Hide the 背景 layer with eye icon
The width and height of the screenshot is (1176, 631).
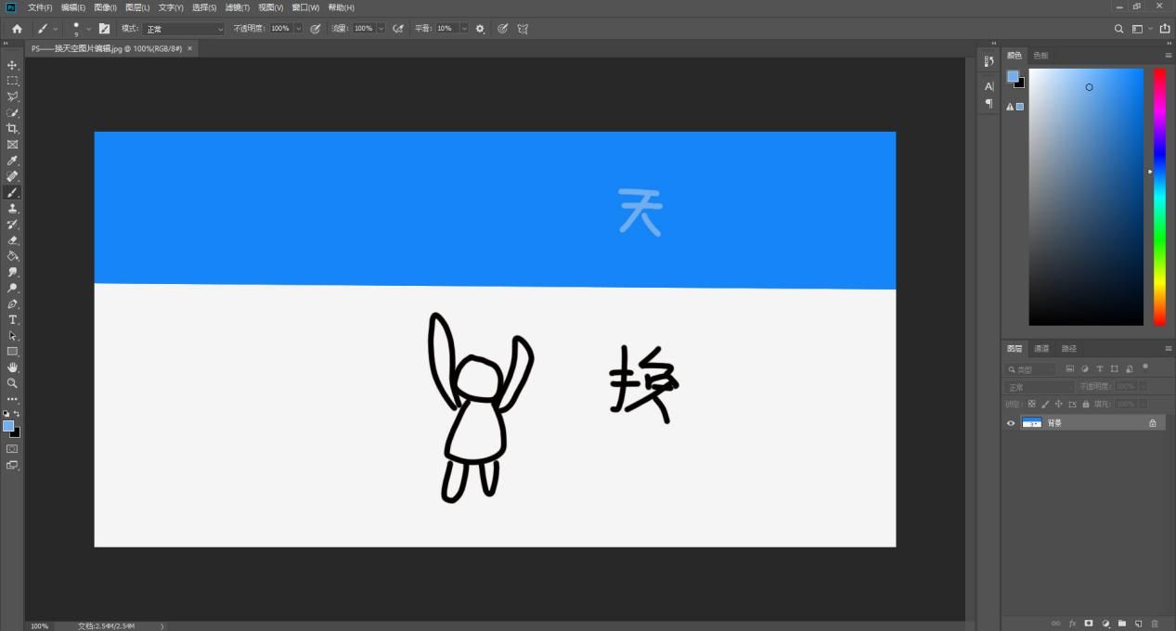coord(1011,423)
